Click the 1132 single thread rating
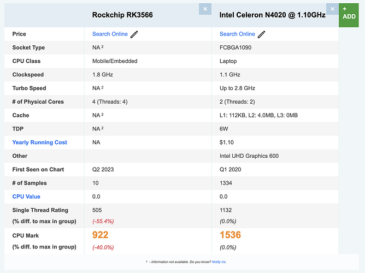 point(226,210)
